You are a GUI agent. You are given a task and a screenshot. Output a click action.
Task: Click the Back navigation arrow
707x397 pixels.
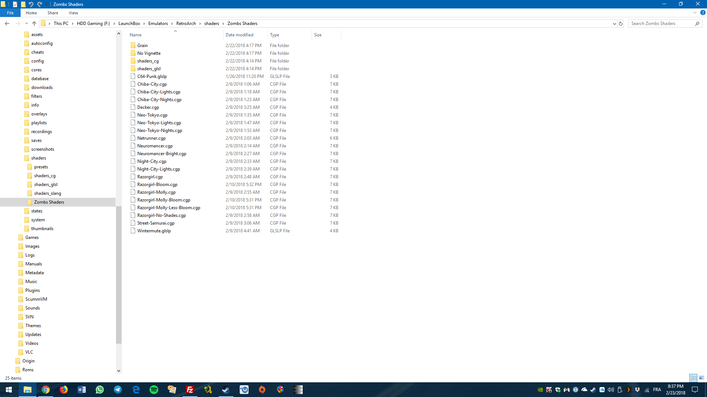[x=7, y=24]
